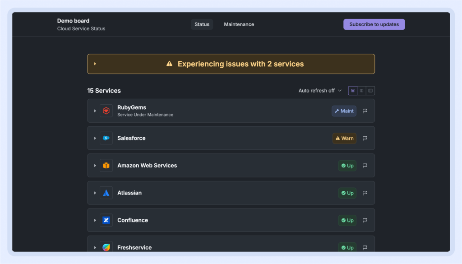The width and height of the screenshot is (462, 264).
Task: Select the Status tab
Action: point(202,24)
